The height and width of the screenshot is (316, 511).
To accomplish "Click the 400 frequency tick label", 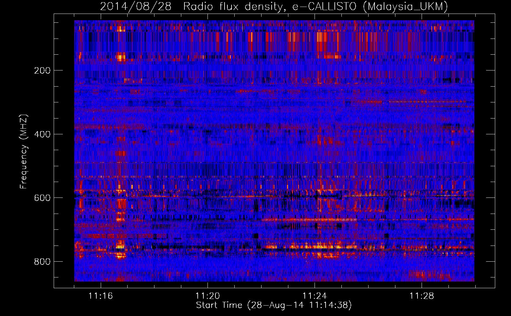I will [42, 134].
